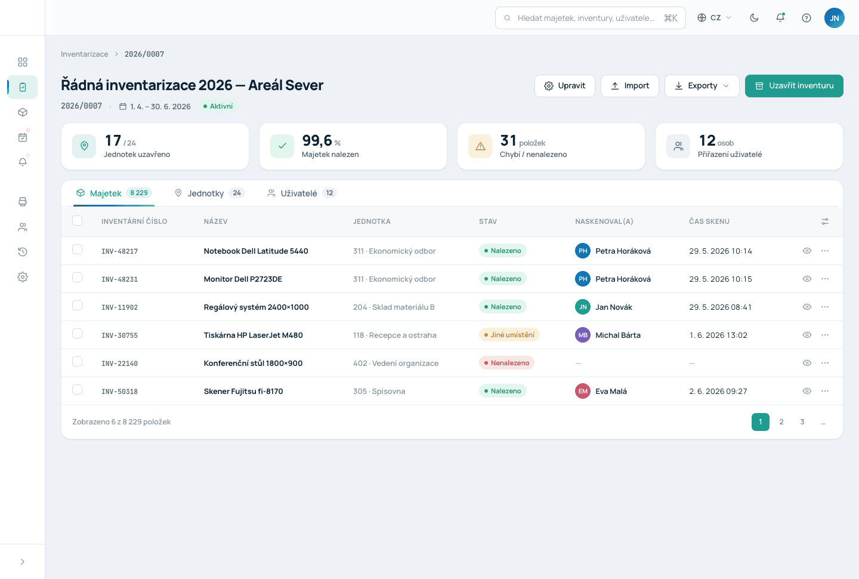Viewport: 859px width, 579px height.
Task: Open the dashboard grid icon in sidebar
Action: coord(23,62)
